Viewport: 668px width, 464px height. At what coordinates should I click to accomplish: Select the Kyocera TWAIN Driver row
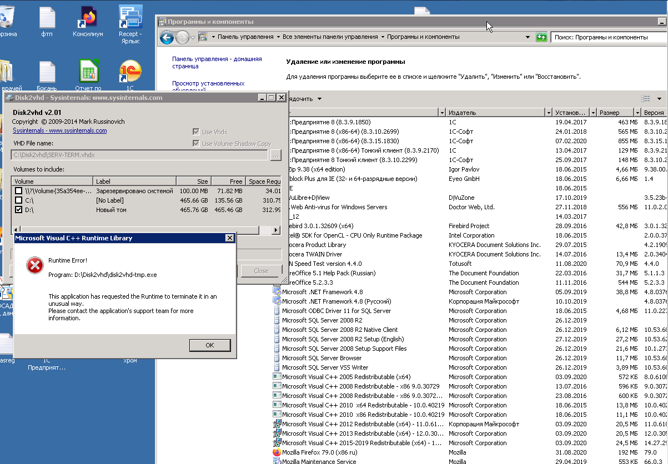pos(478,254)
